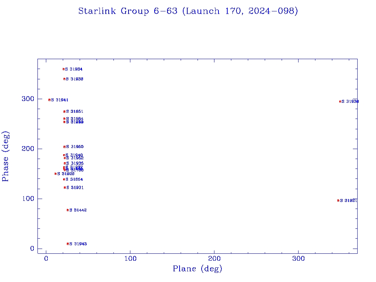This screenshot has width=376, height=282.
Task: Click the "S 31938" satellite label
Action: tap(75, 79)
